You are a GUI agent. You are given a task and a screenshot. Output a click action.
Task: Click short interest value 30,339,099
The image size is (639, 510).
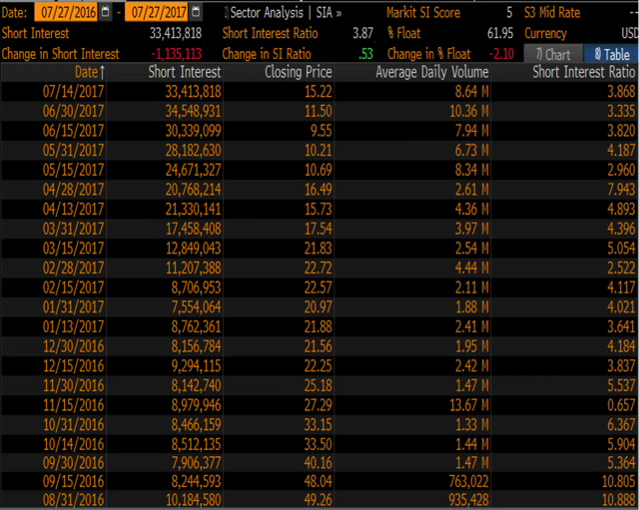pos(193,131)
